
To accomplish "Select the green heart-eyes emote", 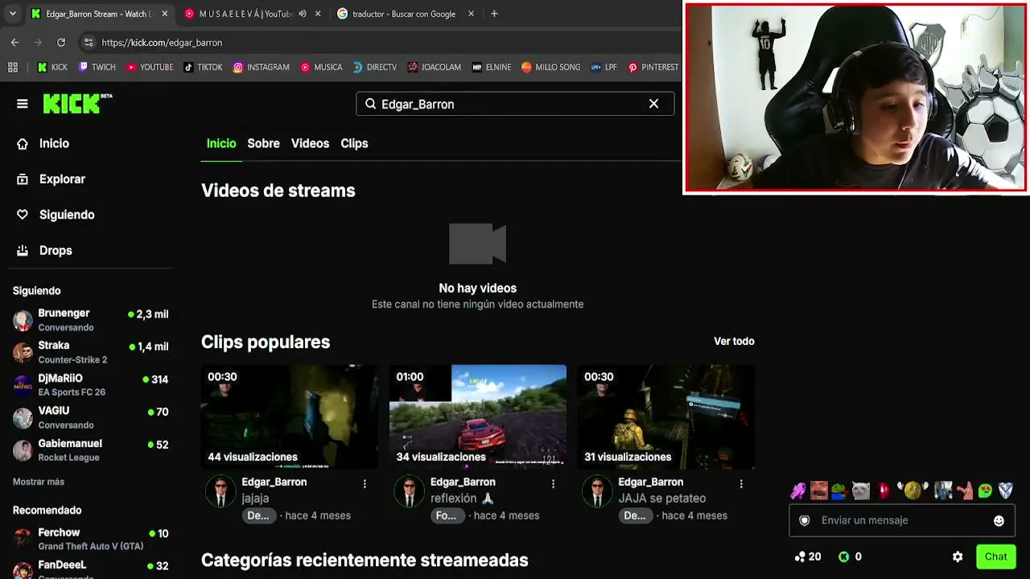I will (x=985, y=490).
